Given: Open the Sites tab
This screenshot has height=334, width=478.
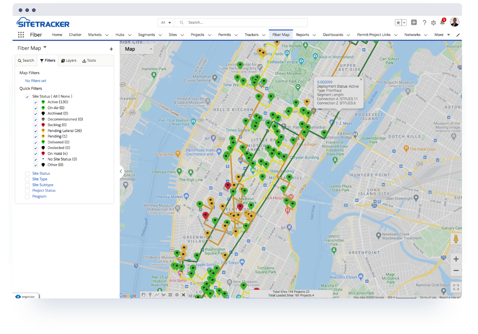Looking at the screenshot, I should pos(173,35).
